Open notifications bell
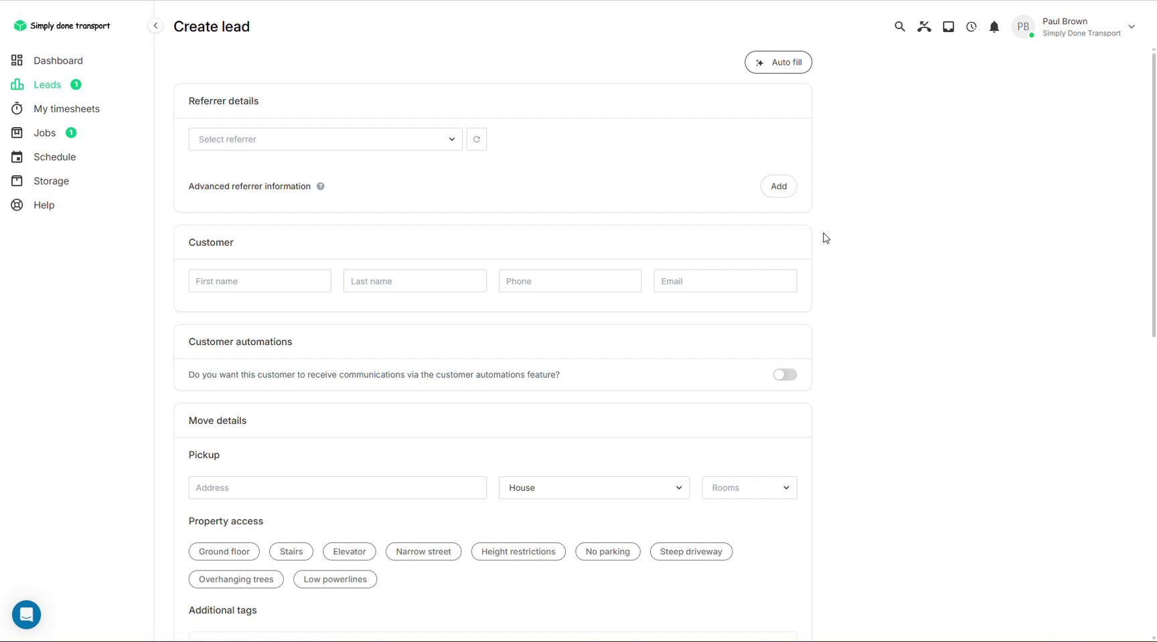 994,27
